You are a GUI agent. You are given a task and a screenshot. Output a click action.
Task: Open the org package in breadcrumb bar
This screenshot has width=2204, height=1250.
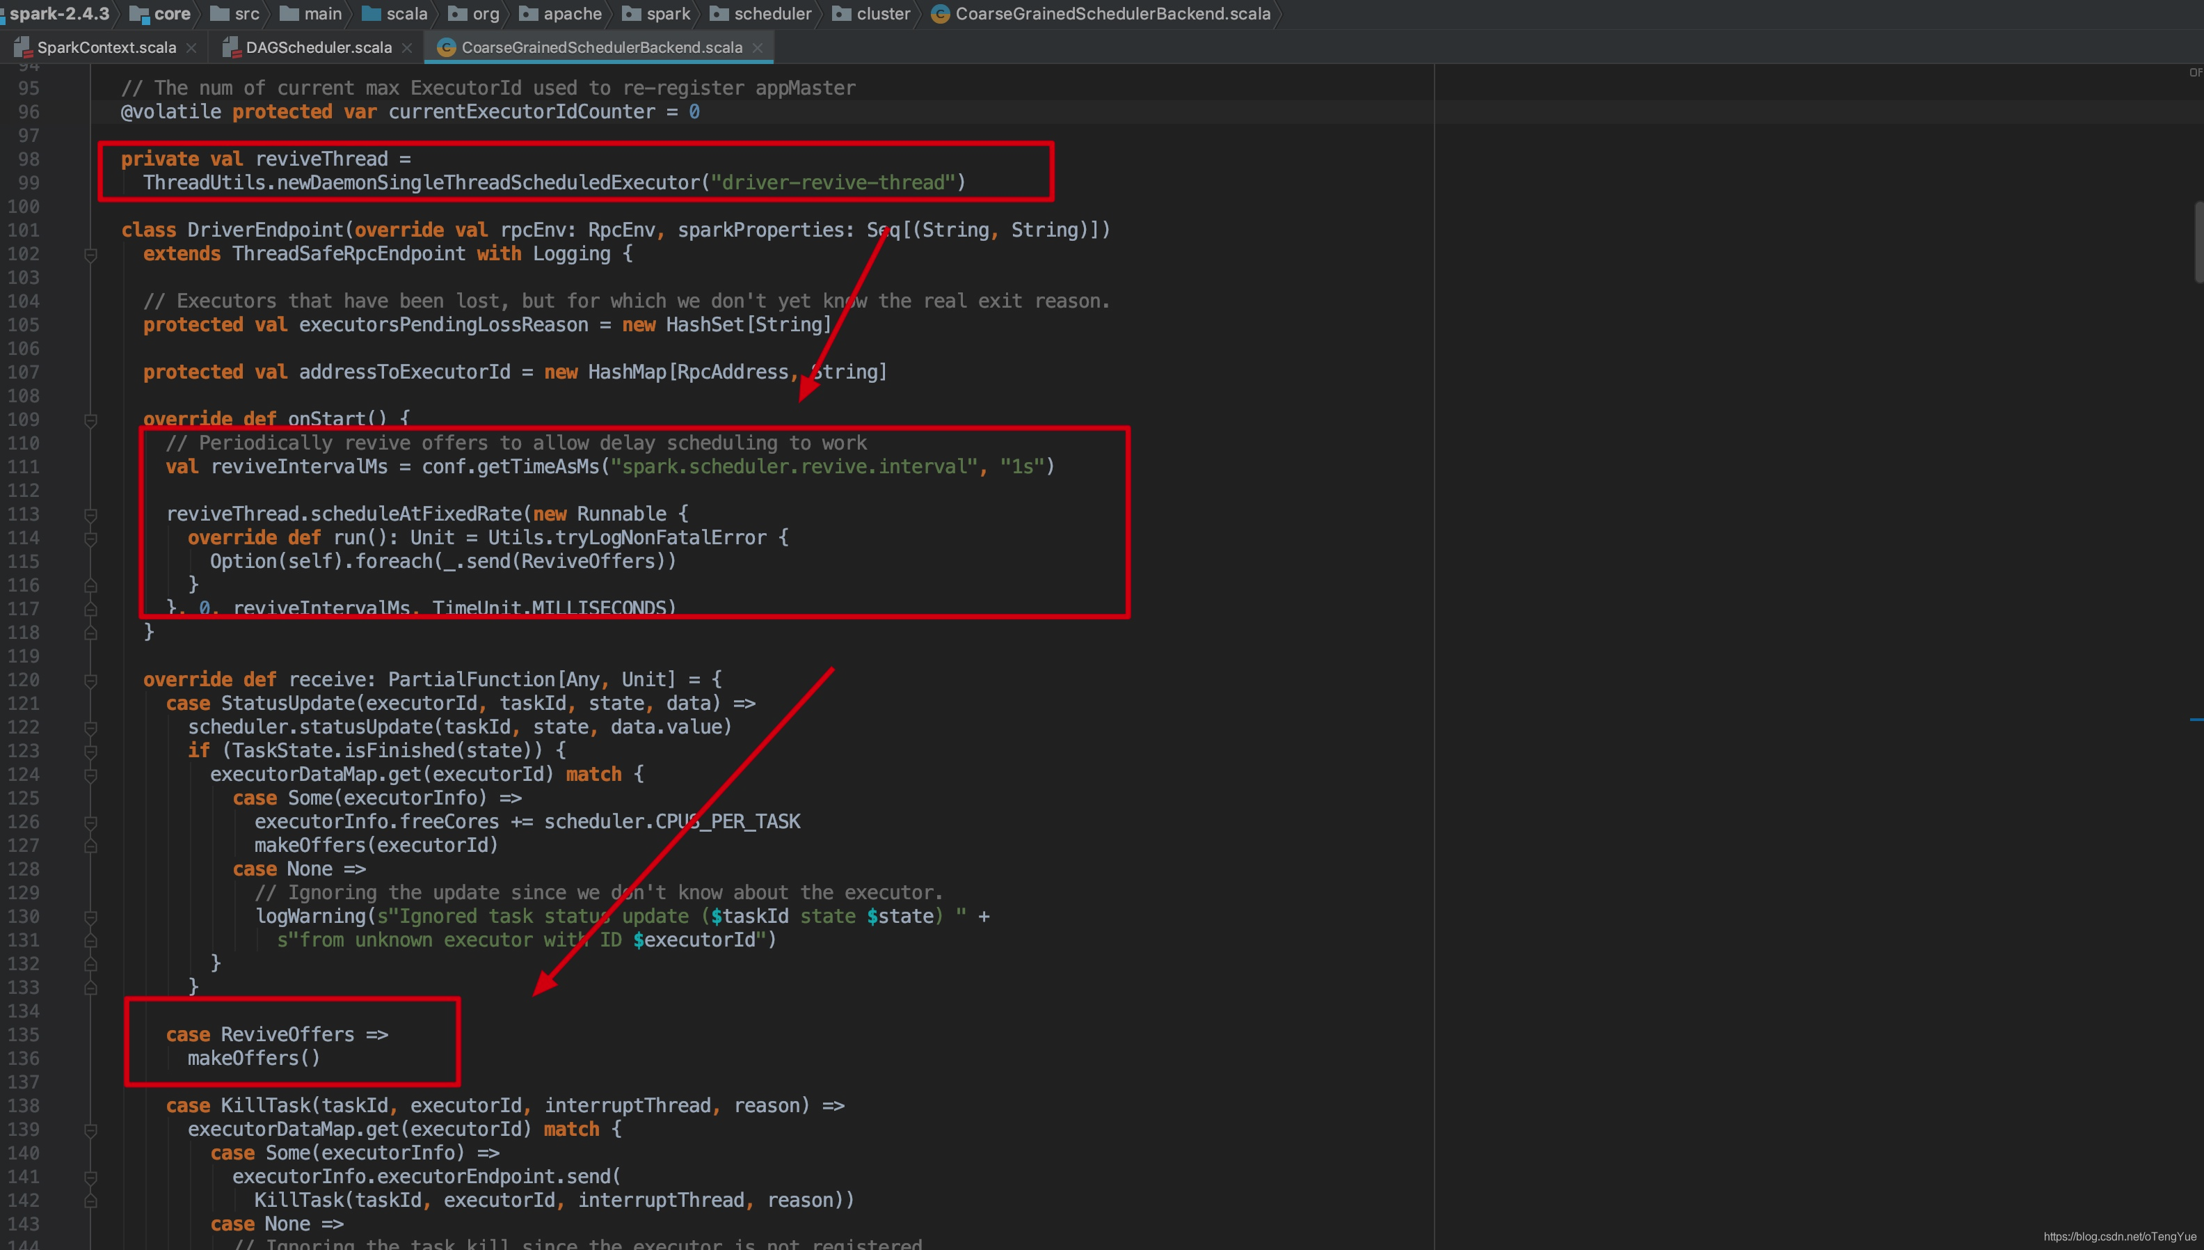click(474, 14)
